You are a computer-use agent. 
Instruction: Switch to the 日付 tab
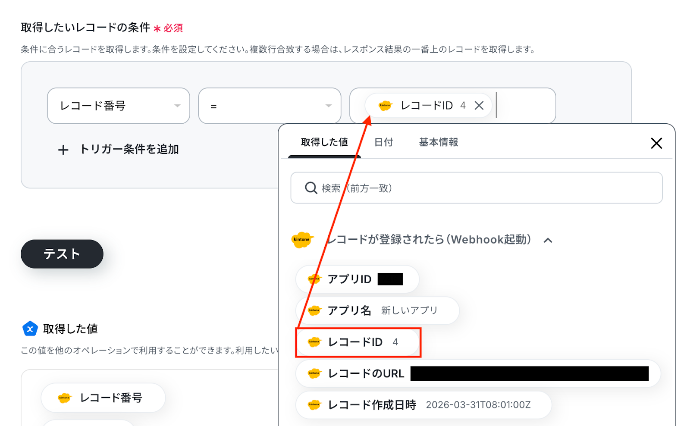click(x=383, y=142)
